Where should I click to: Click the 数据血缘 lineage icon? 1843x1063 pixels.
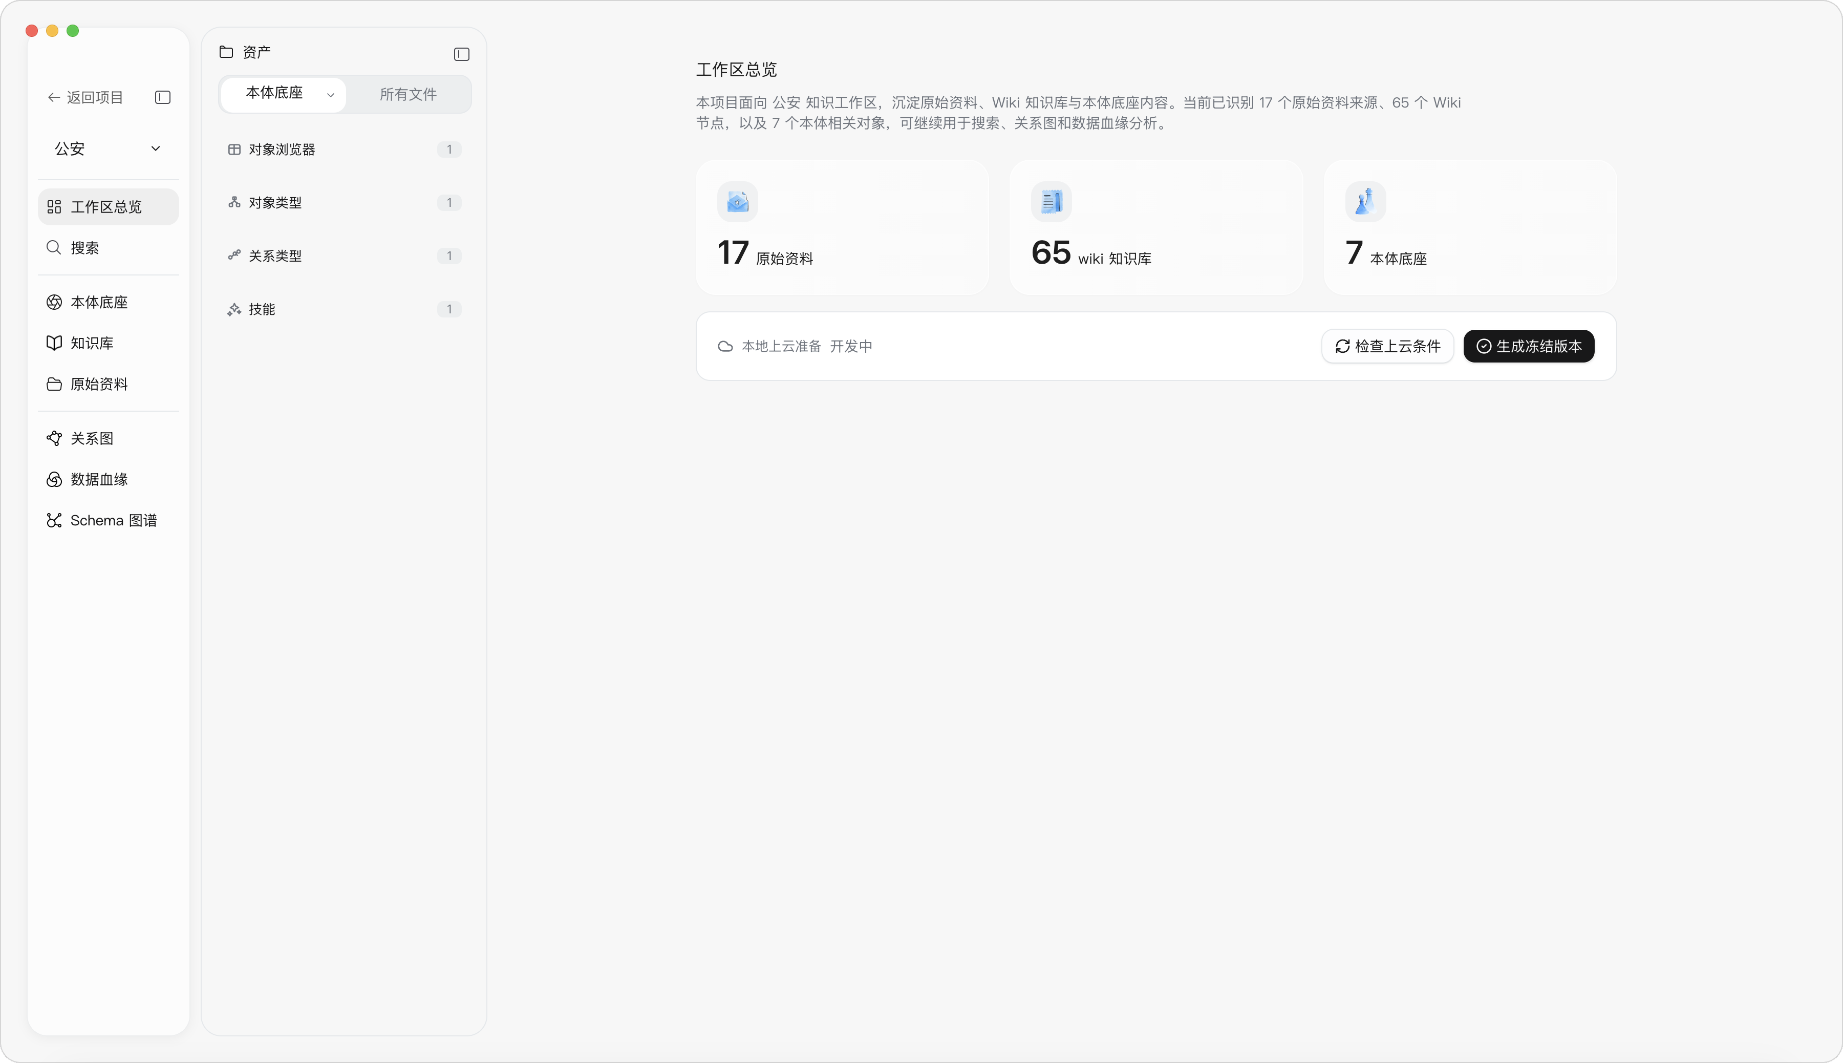[x=54, y=479]
